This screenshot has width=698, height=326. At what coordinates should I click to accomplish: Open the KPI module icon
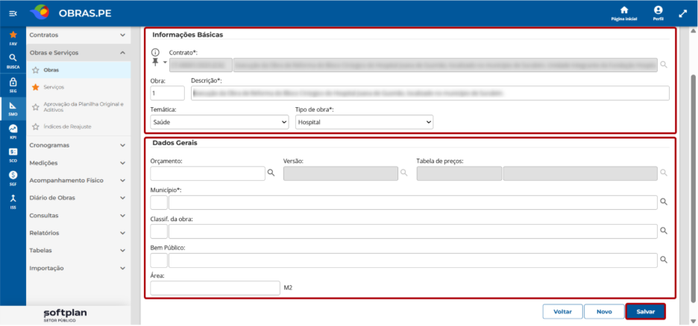(13, 128)
